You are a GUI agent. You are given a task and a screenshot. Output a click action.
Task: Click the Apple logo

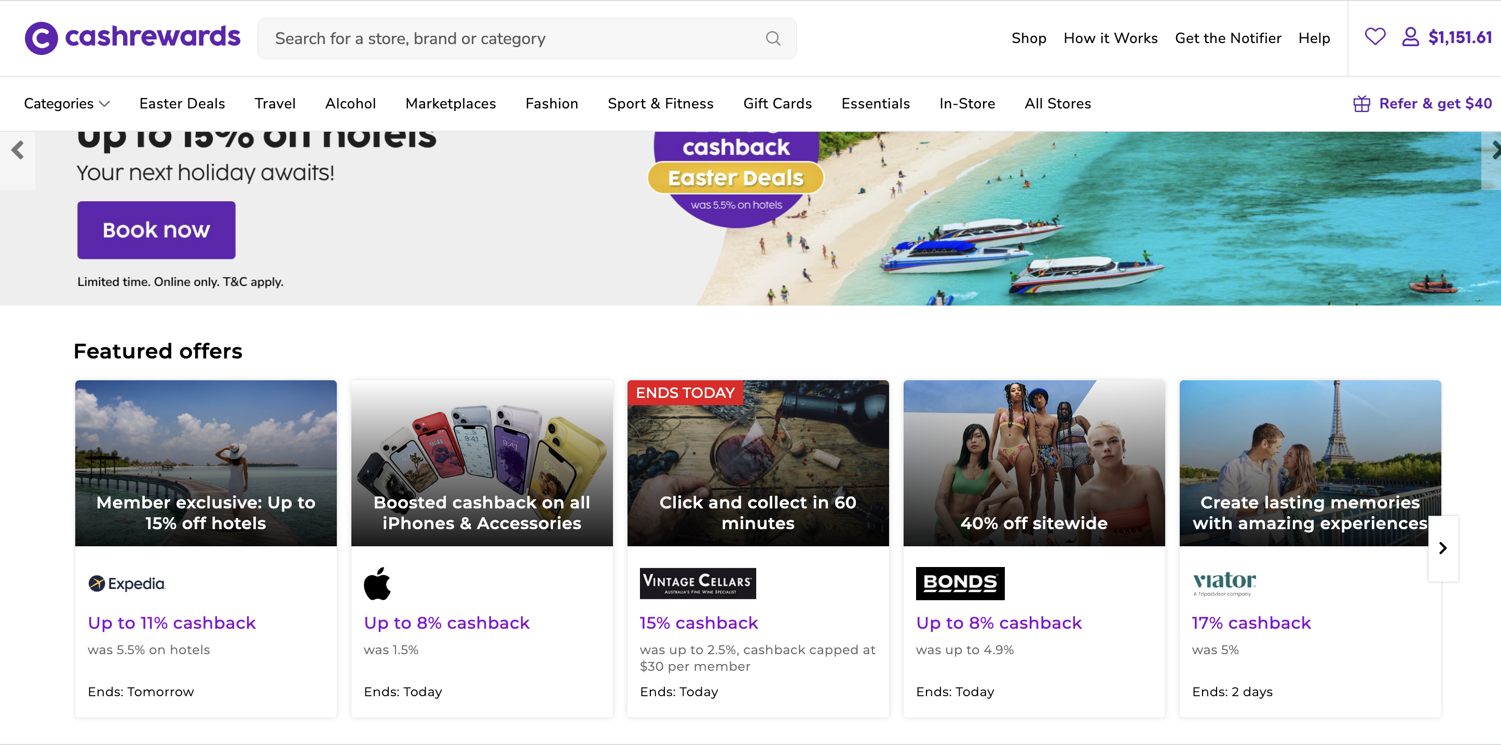pos(377,583)
